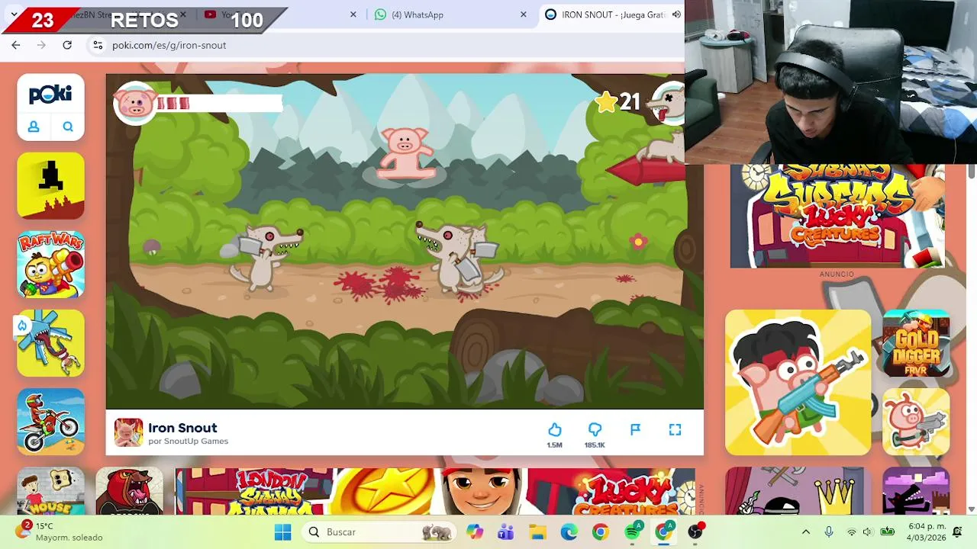Open the volume speaker tray icon
The image size is (977, 549).
(868, 531)
